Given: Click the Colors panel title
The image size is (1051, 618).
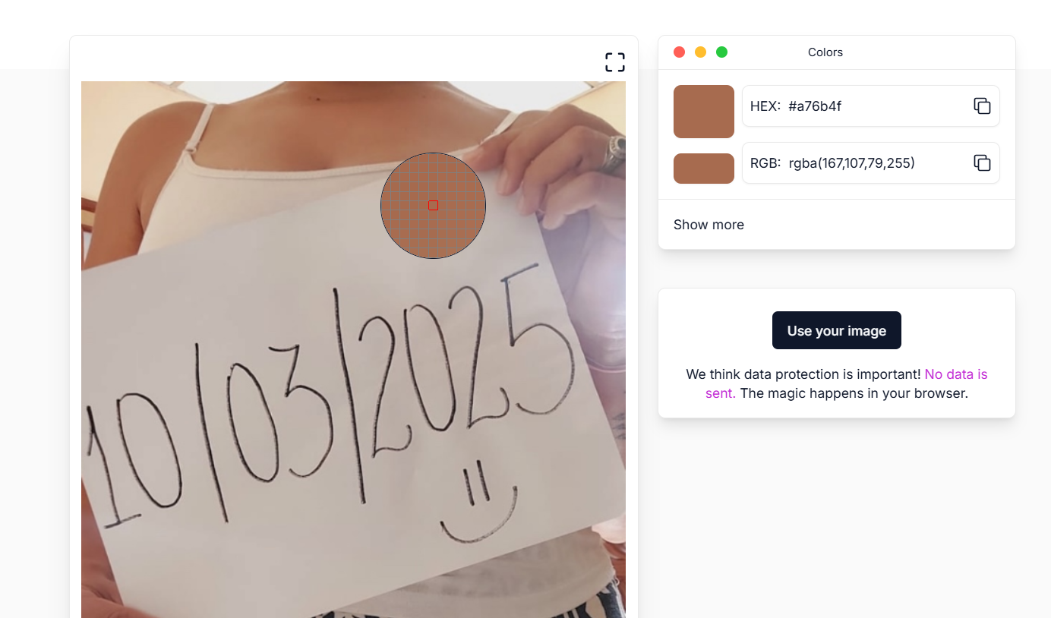Looking at the screenshot, I should click(x=825, y=52).
